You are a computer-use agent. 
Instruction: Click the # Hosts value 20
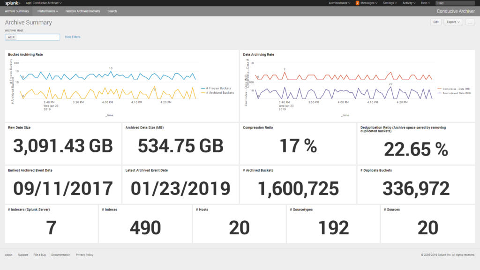pos(239,228)
